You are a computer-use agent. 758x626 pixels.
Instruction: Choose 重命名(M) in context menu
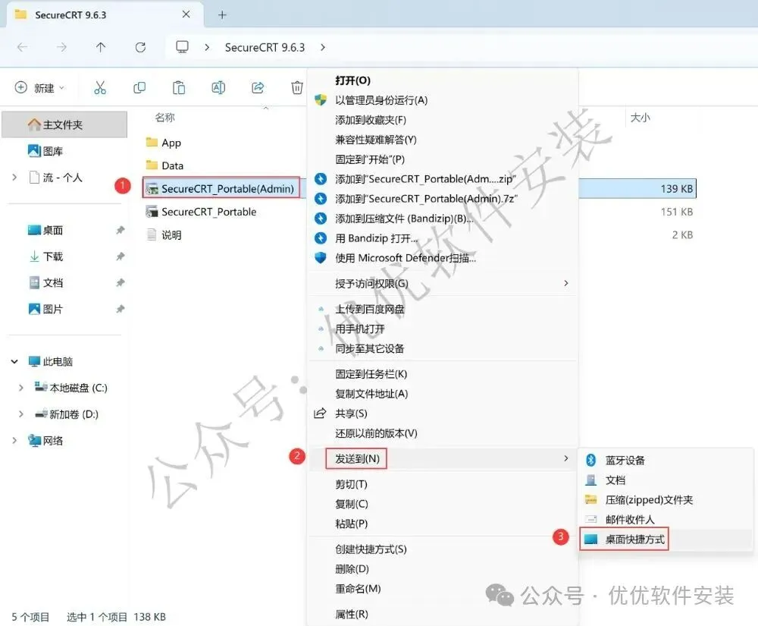point(358,589)
